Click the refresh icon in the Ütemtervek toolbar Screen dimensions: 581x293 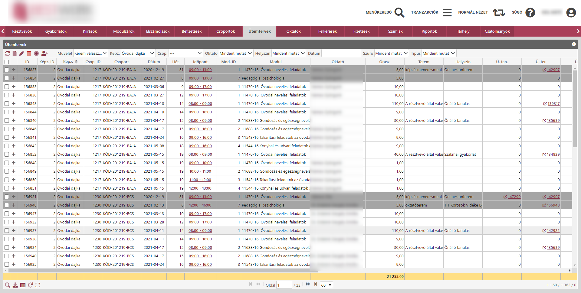(x=8, y=54)
